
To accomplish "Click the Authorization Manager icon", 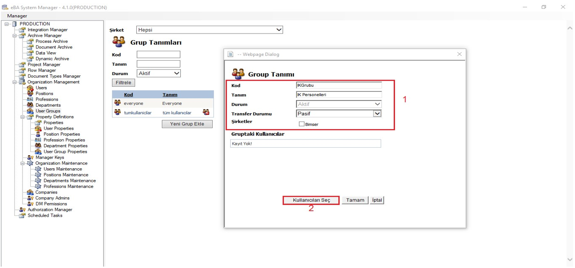I will [22, 210].
